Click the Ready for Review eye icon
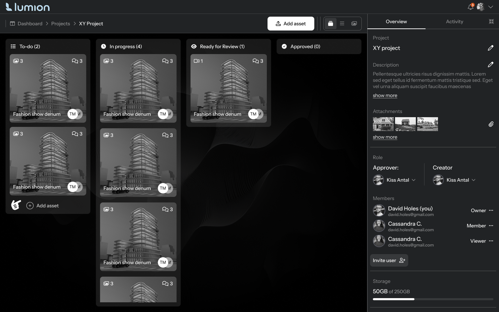The image size is (499, 312). [194, 46]
